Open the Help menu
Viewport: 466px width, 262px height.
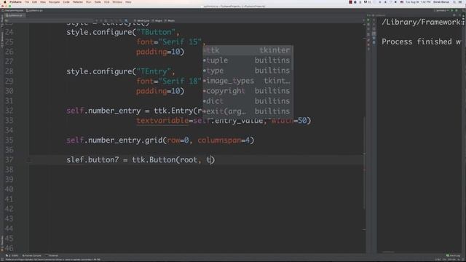click(x=128, y=2)
